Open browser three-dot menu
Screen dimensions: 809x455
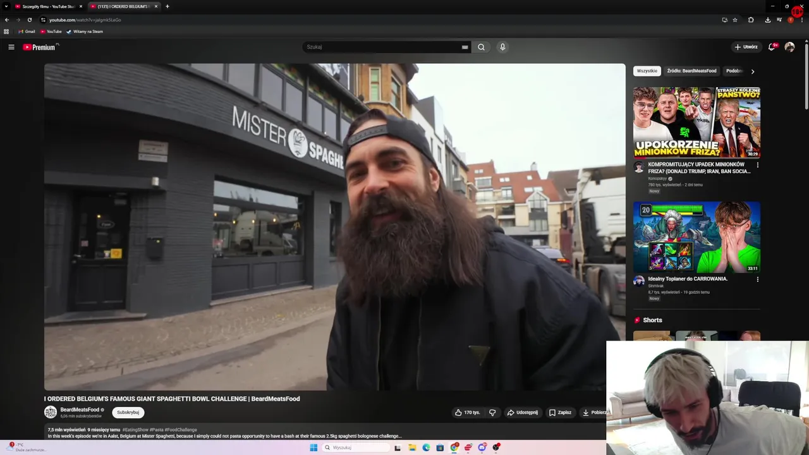(x=801, y=20)
